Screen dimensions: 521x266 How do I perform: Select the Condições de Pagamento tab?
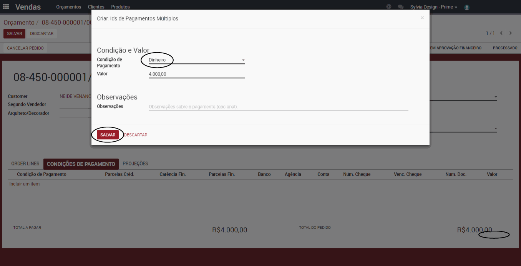81,164
